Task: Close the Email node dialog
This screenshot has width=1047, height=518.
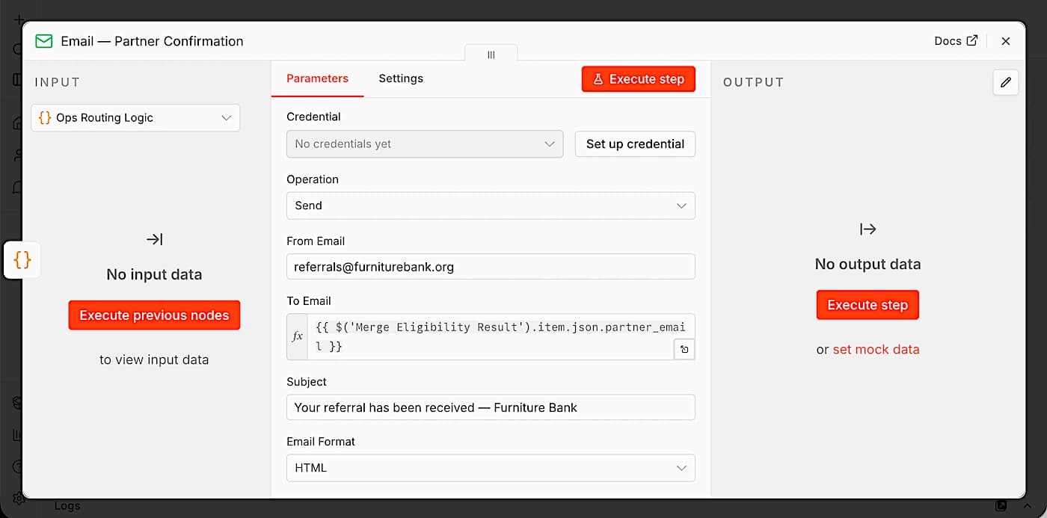Action: (x=1005, y=41)
